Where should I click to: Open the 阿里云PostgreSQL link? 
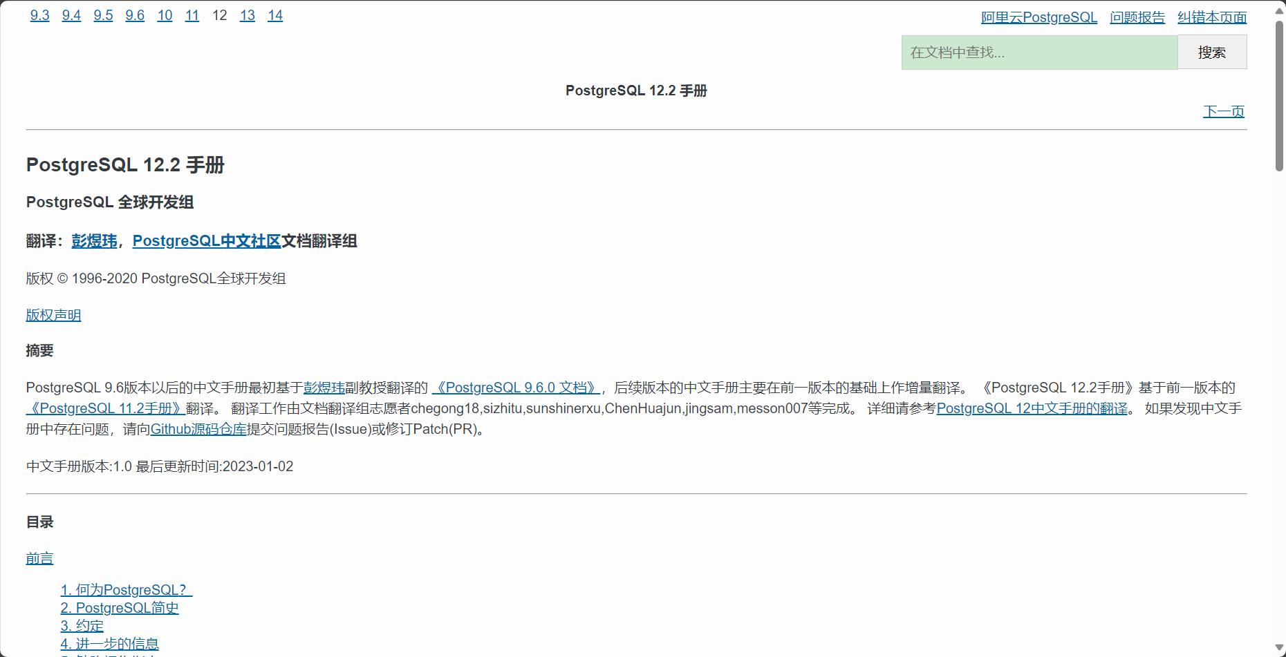pyautogui.click(x=1039, y=17)
